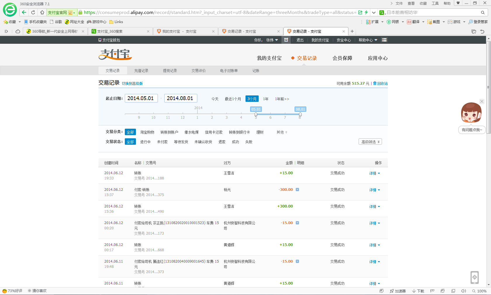The image size is (491, 295).
Task: Click the 05.01 start date slider handle
Action: click(256, 114)
